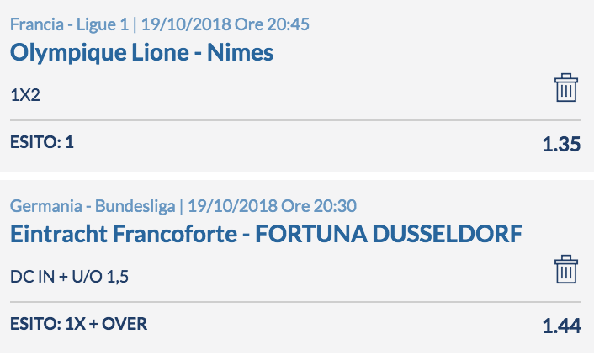The height and width of the screenshot is (355, 594).
Task: Select the Nimes team name
Action: coord(240,52)
